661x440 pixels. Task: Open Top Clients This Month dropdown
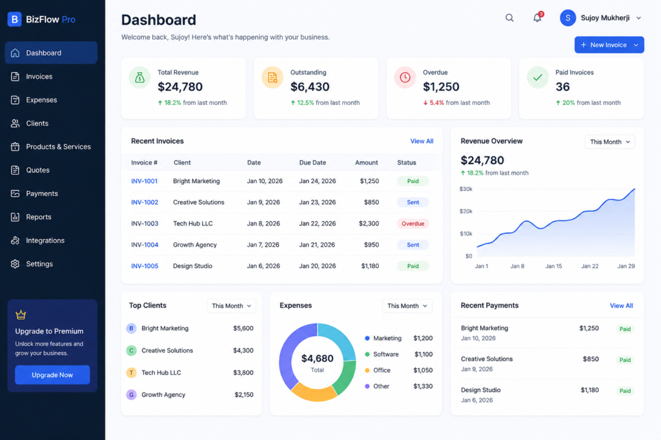(232, 306)
